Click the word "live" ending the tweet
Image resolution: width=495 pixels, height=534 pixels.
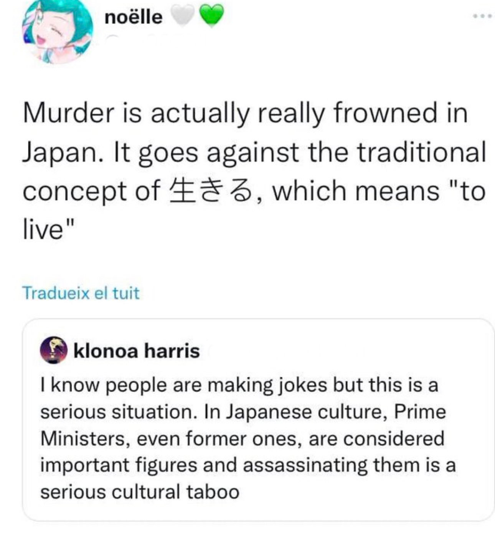(x=43, y=230)
